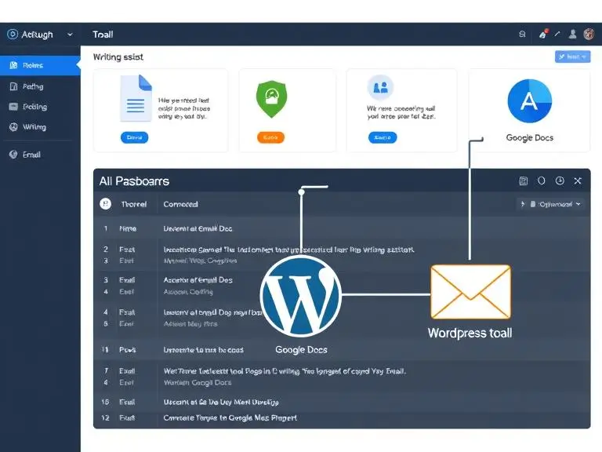Click the profile avatar picture
Image resolution: width=602 pixels, height=452 pixels.
(x=589, y=35)
